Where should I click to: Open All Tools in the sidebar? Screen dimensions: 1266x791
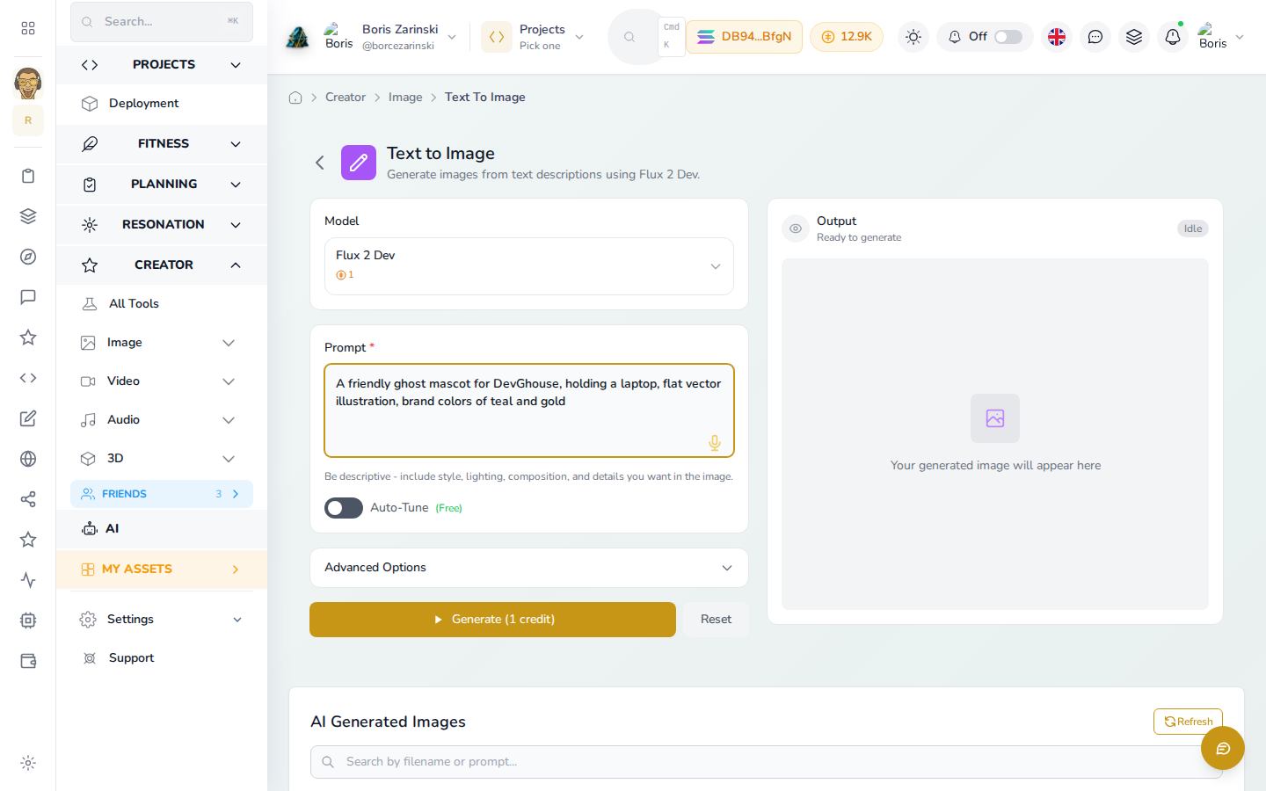(162, 304)
